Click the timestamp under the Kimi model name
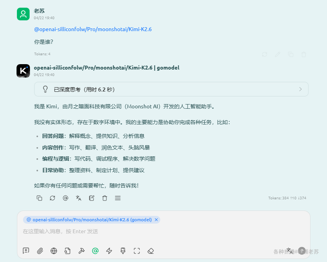Viewport: 327px width, 262px height. click(x=44, y=75)
